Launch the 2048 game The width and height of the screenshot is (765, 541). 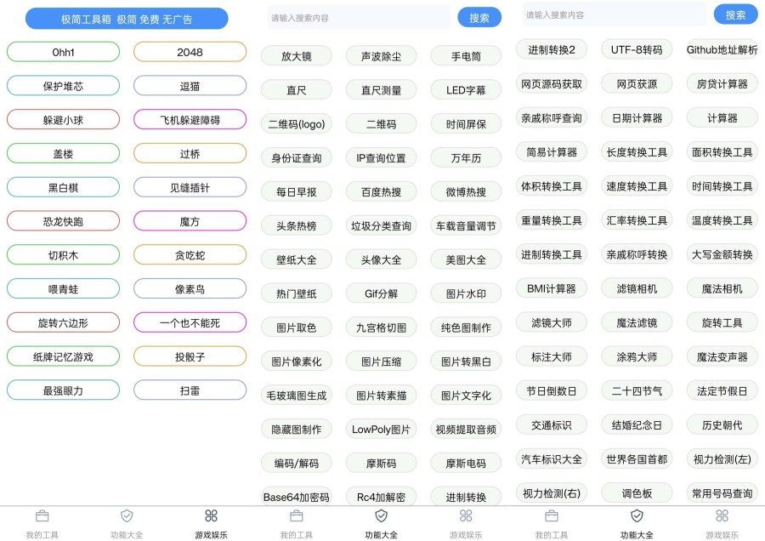click(190, 52)
